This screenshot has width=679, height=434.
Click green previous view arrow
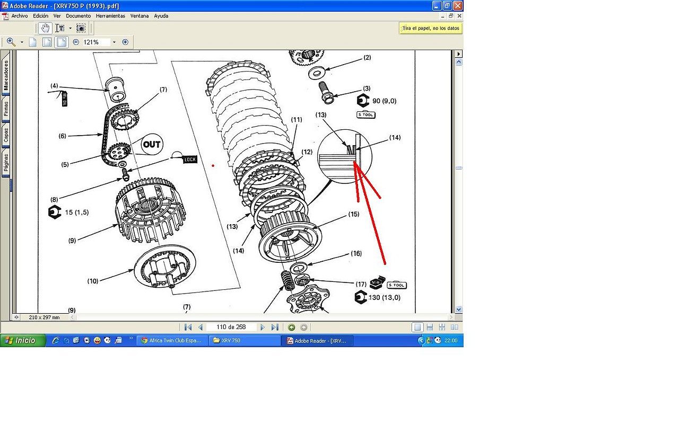click(291, 327)
